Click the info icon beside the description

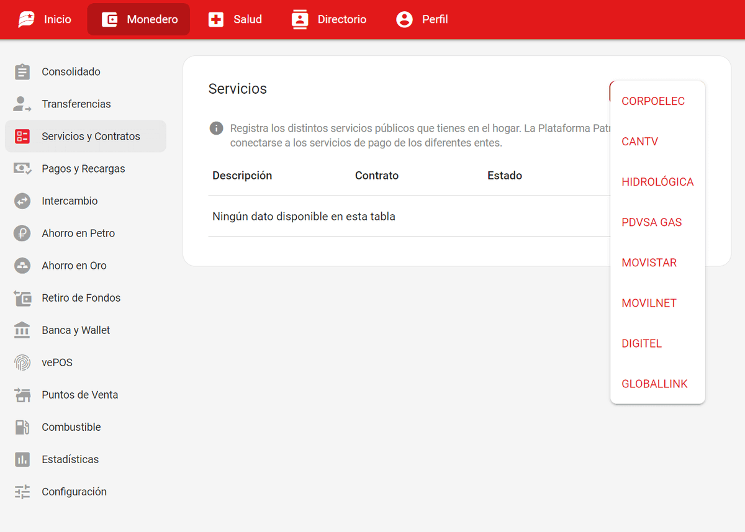coord(216,128)
